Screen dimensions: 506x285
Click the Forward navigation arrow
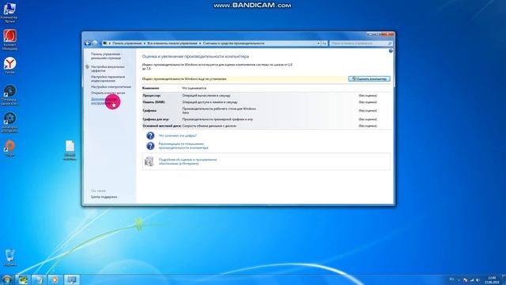[x=95, y=43]
